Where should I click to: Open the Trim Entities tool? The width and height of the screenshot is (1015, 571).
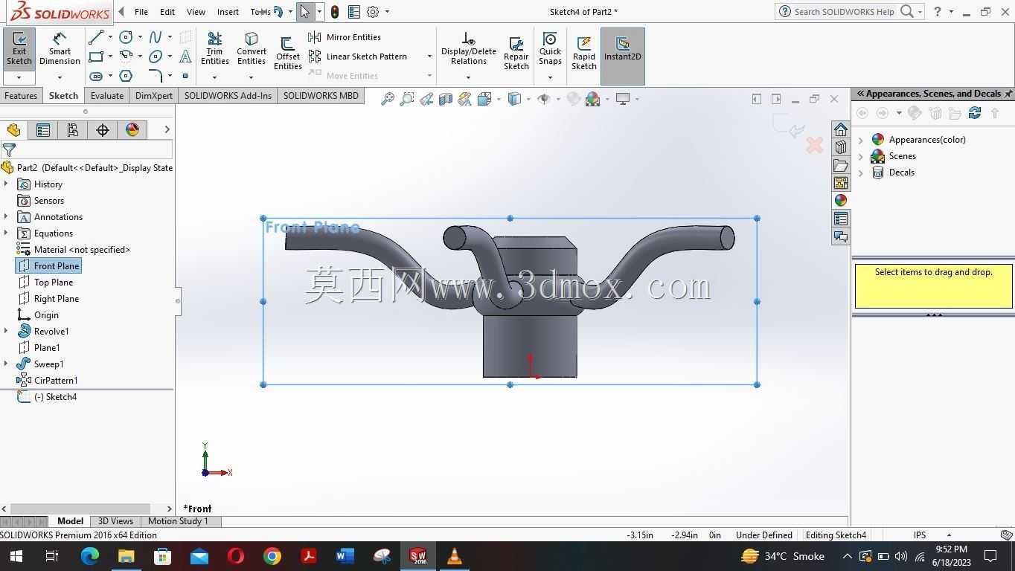click(214, 49)
